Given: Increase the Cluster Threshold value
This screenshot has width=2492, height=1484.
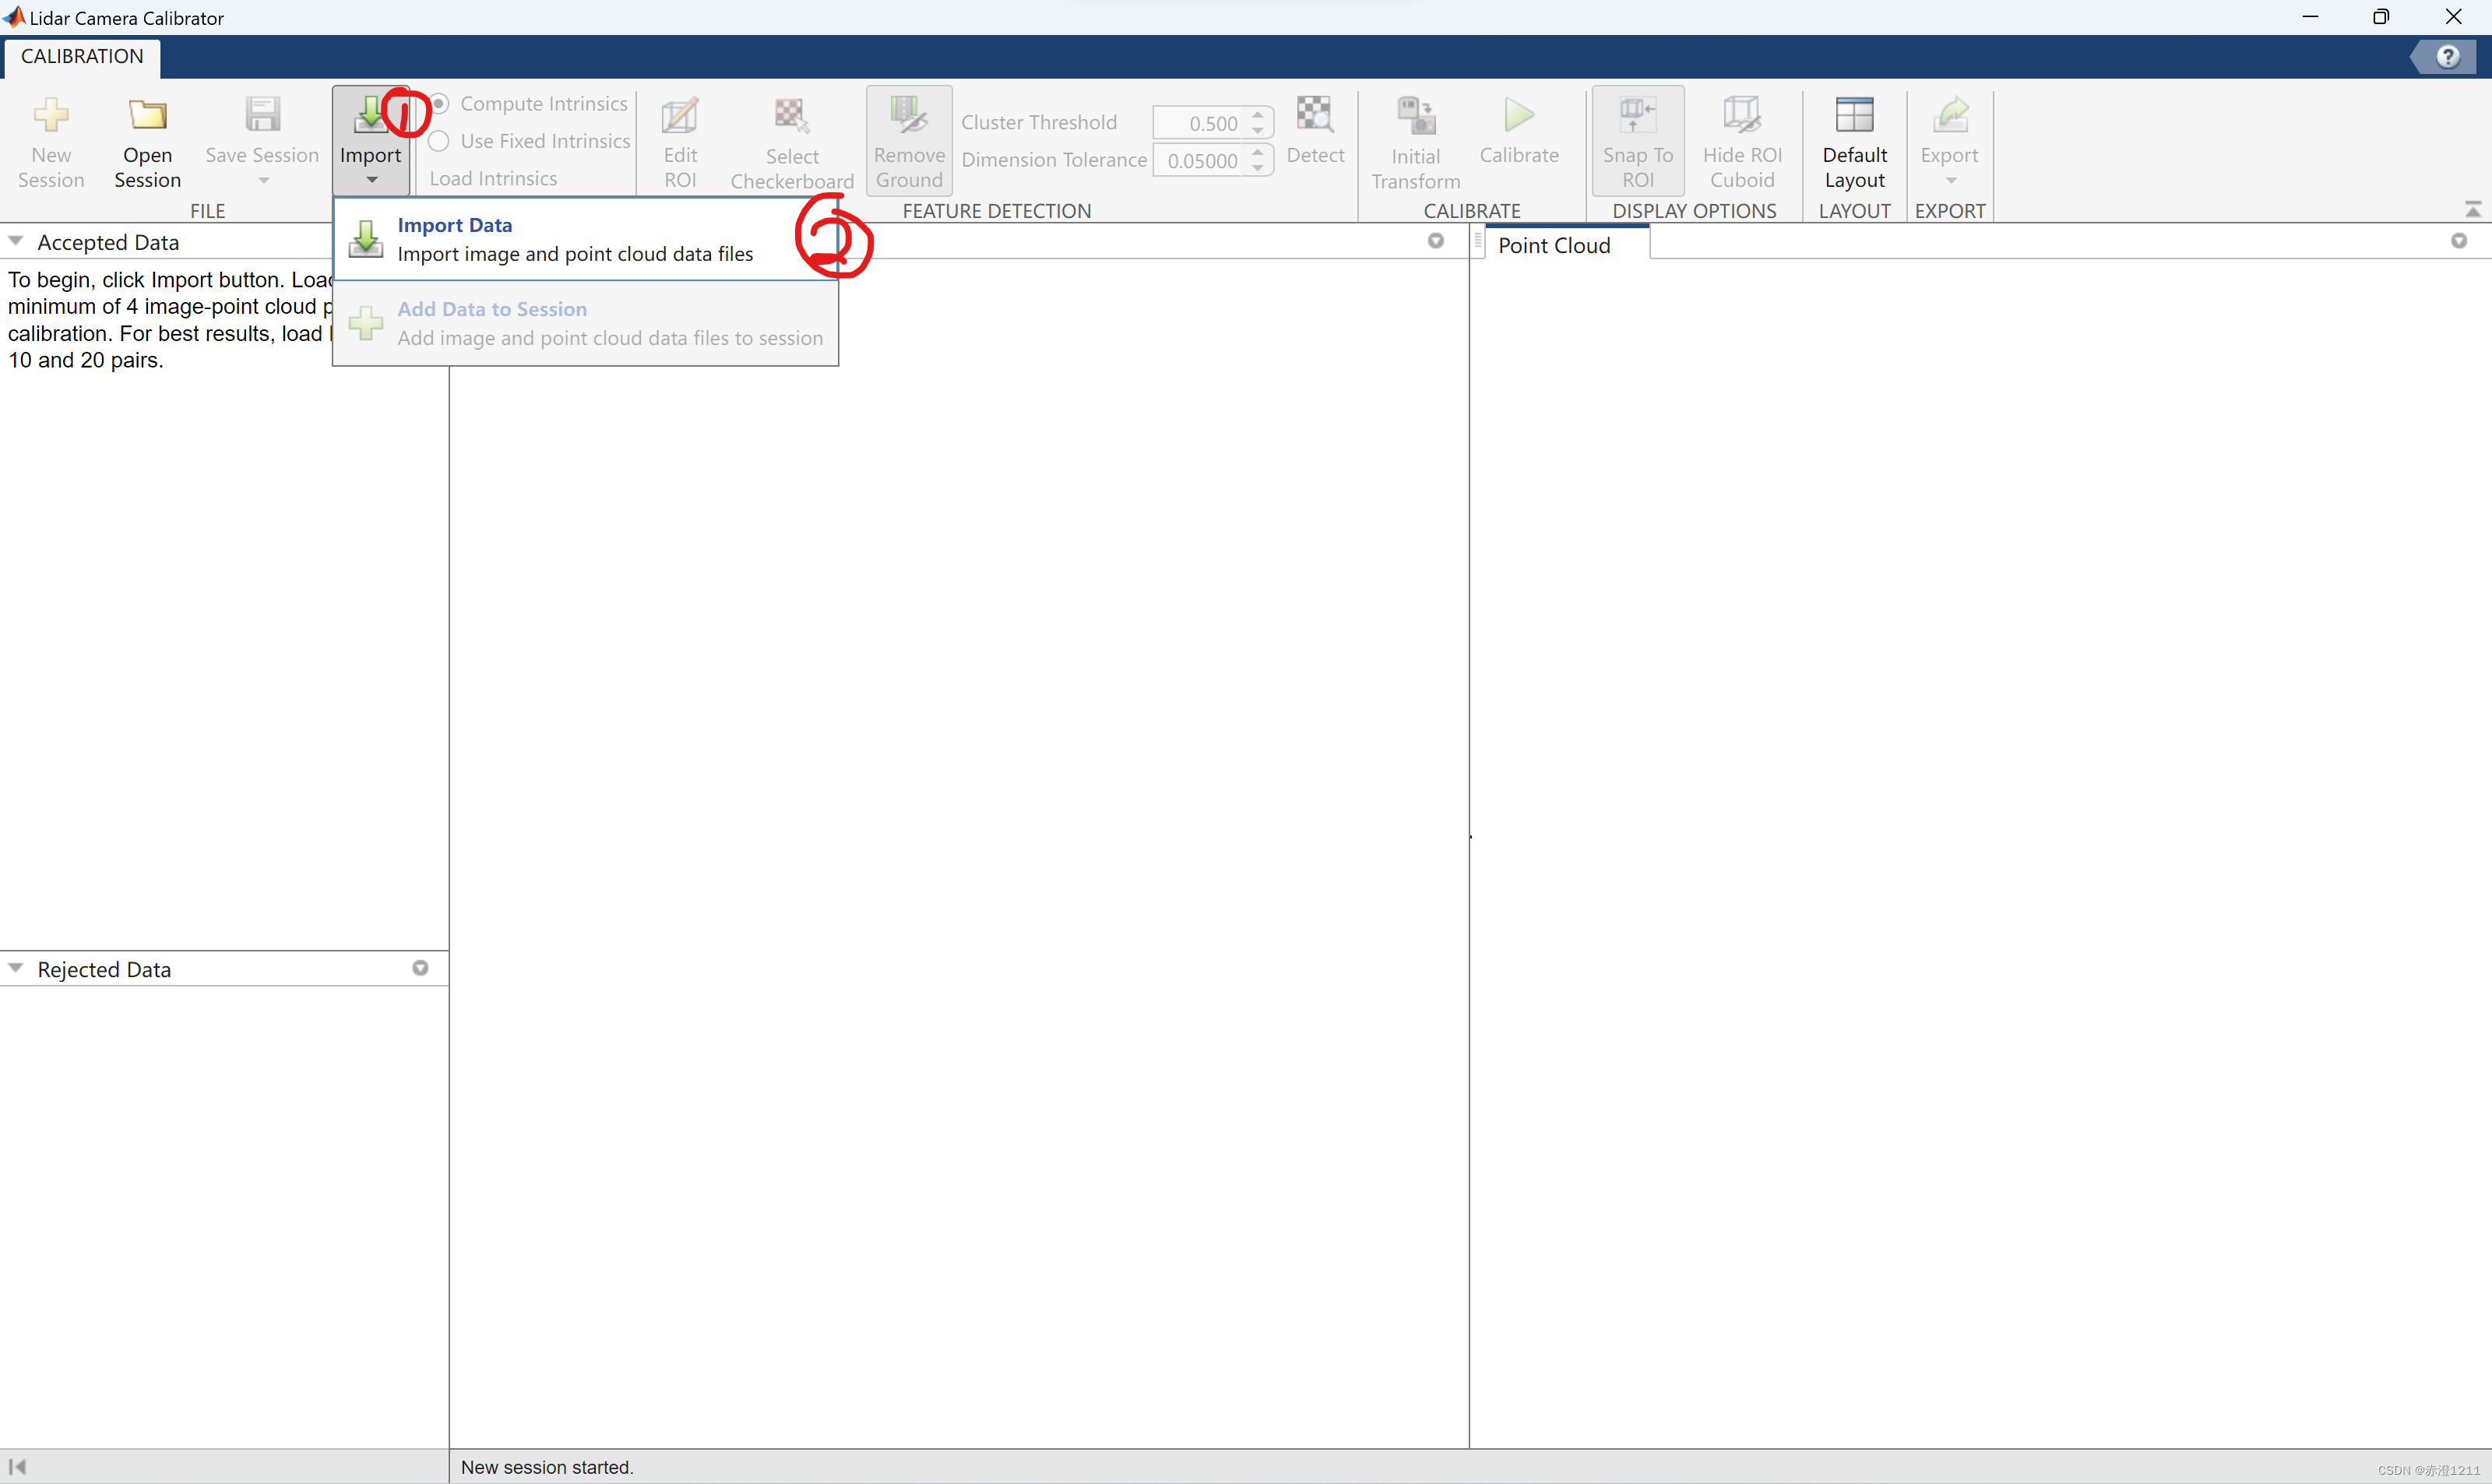Looking at the screenshot, I should click(1258, 115).
